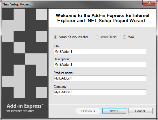Click the "Description:" label
This screenshot has height=120, width=158.
[x=62, y=59]
